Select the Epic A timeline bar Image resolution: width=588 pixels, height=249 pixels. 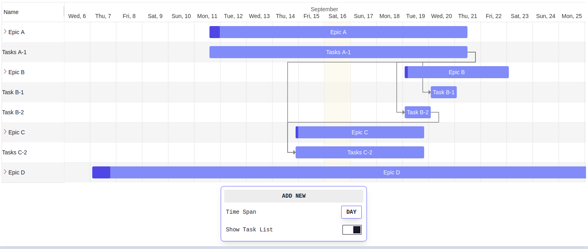tap(338, 32)
